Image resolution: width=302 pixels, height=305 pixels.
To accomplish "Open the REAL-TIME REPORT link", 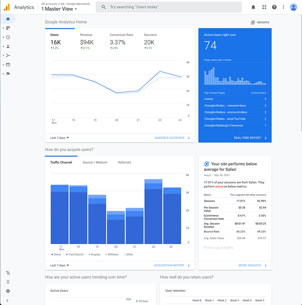I will point(250,138).
